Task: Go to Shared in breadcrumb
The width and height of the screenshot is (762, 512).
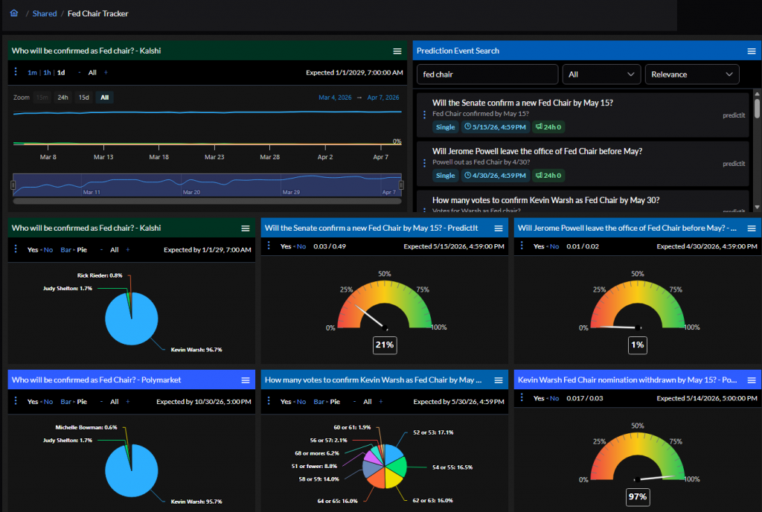Action: (x=45, y=13)
